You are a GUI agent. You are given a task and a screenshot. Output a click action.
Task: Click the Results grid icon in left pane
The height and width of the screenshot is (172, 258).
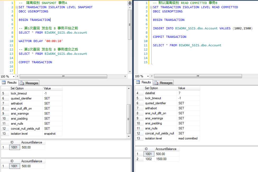coord(4,83)
